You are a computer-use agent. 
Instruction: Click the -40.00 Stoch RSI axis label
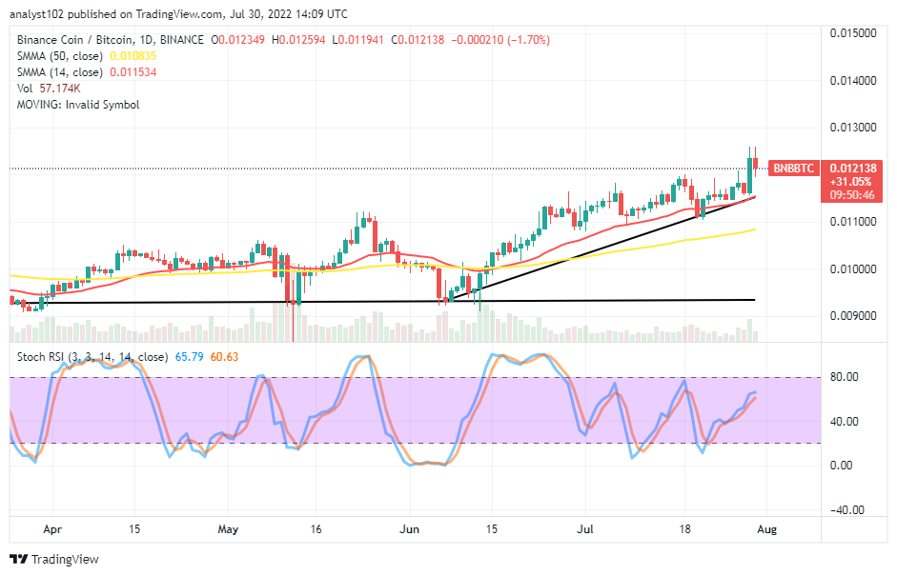(x=846, y=510)
